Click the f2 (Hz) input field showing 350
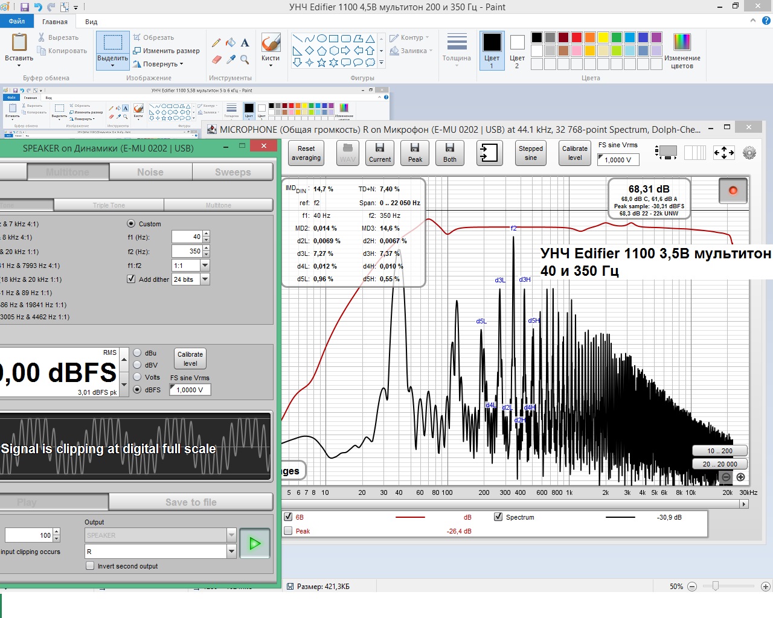Viewport: 773px width, 618px height. pyautogui.click(x=187, y=251)
